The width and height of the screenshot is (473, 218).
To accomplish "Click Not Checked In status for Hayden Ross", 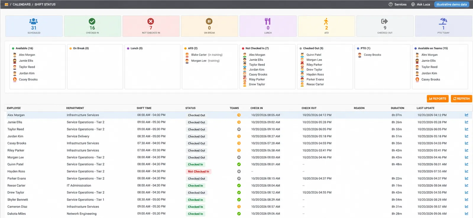I will (198, 171).
